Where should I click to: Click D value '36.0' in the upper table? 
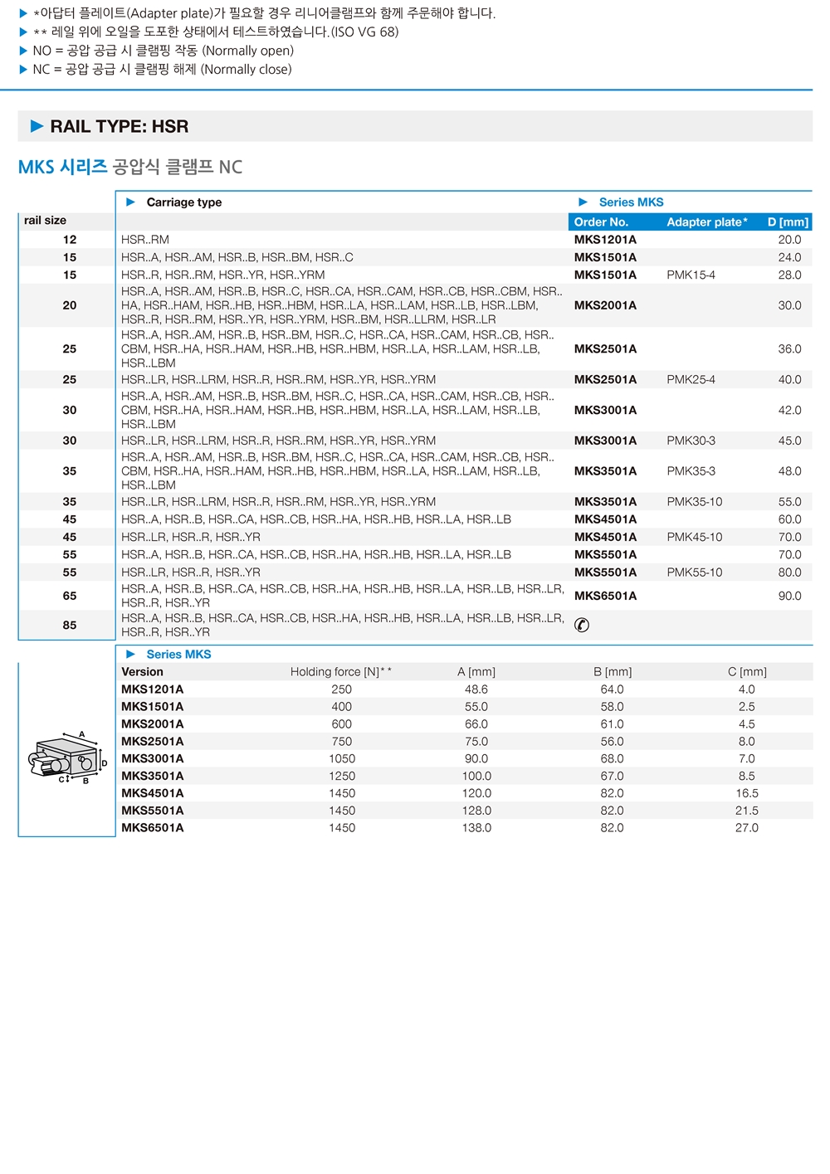point(789,349)
